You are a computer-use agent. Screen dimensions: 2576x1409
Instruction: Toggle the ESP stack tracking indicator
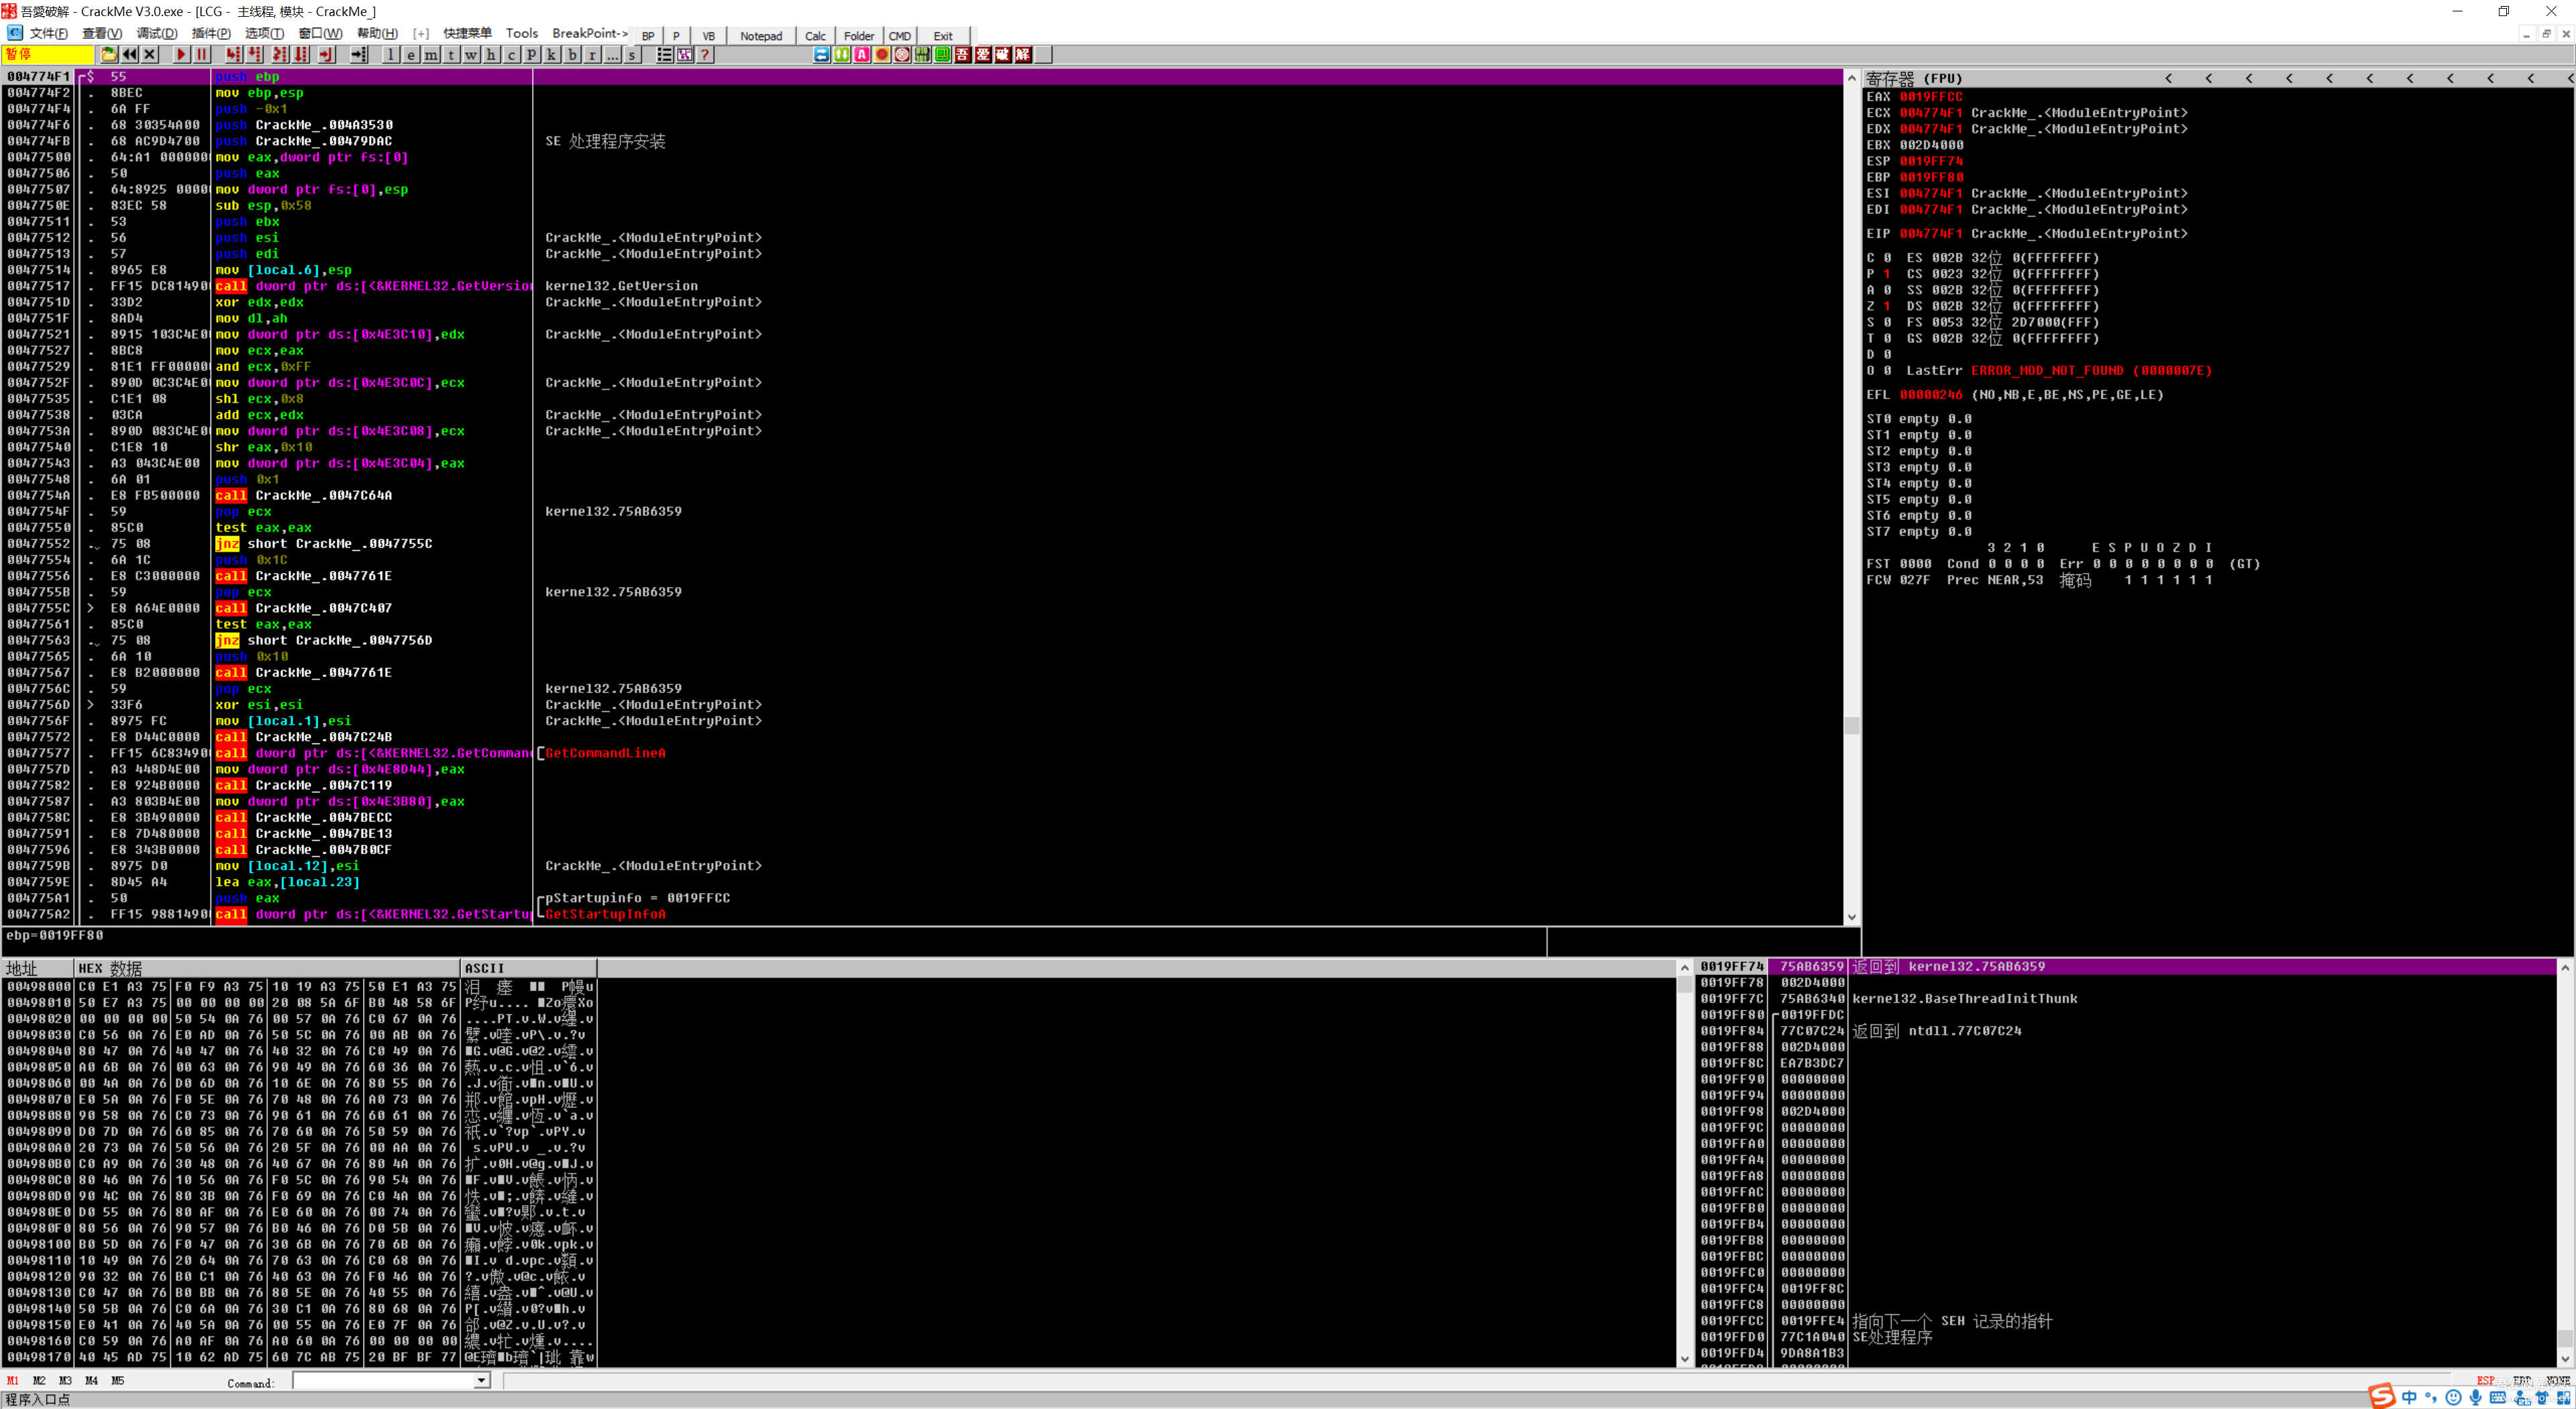tap(2485, 1381)
